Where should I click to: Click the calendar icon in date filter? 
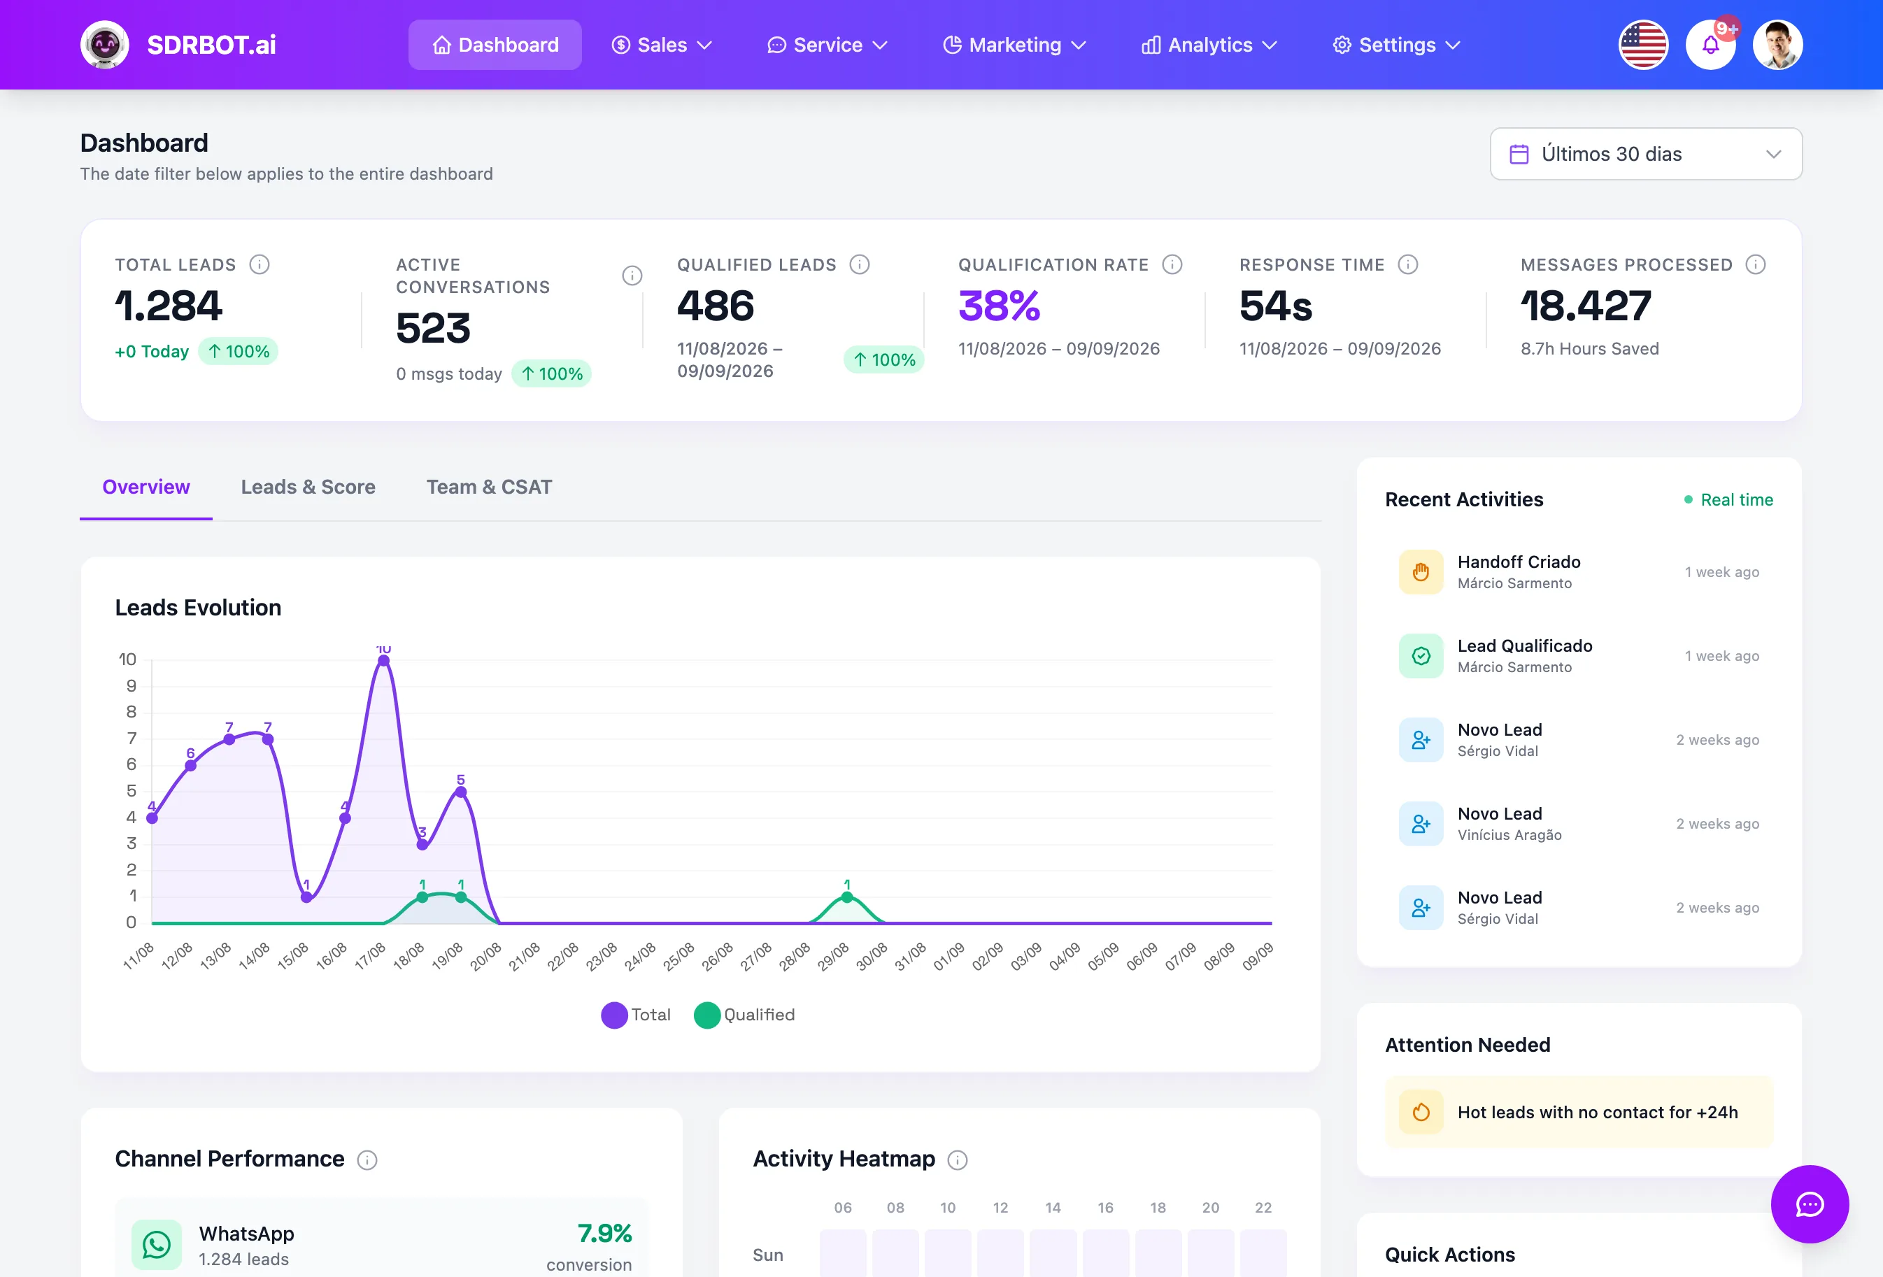click(x=1519, y=154)
